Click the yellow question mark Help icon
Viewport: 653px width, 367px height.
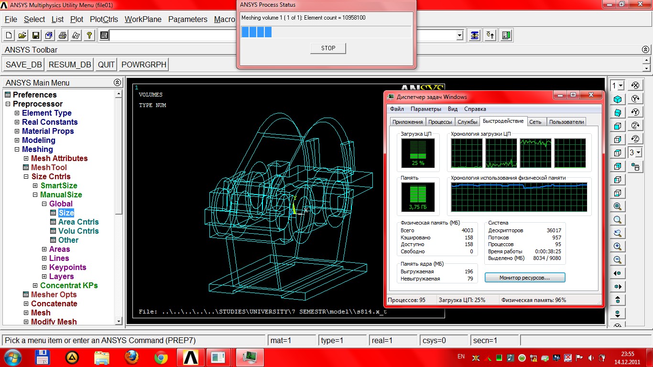pyautogui.click(x=89, y=35)
